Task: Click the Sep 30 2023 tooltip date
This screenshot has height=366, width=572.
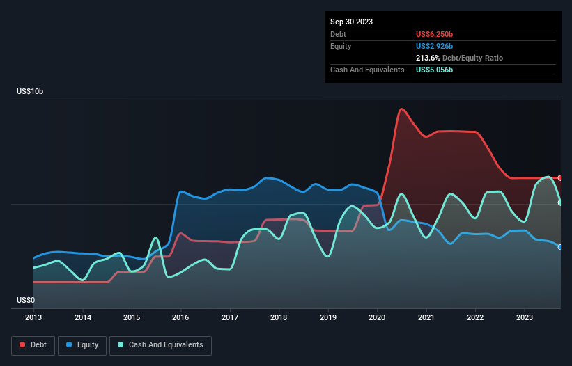Action: pos(351,22)
